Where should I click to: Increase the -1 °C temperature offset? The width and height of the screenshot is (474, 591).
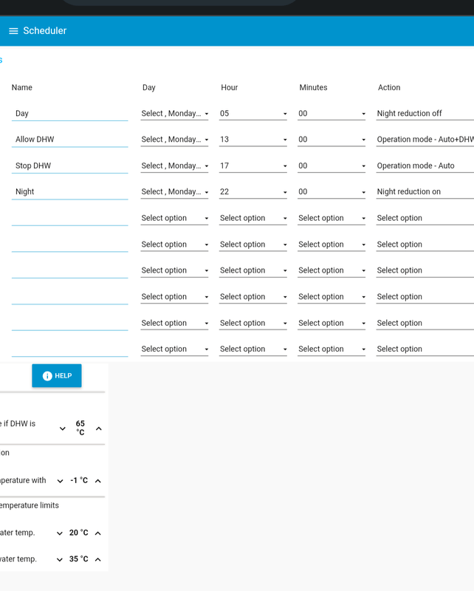tap(98, 481)
